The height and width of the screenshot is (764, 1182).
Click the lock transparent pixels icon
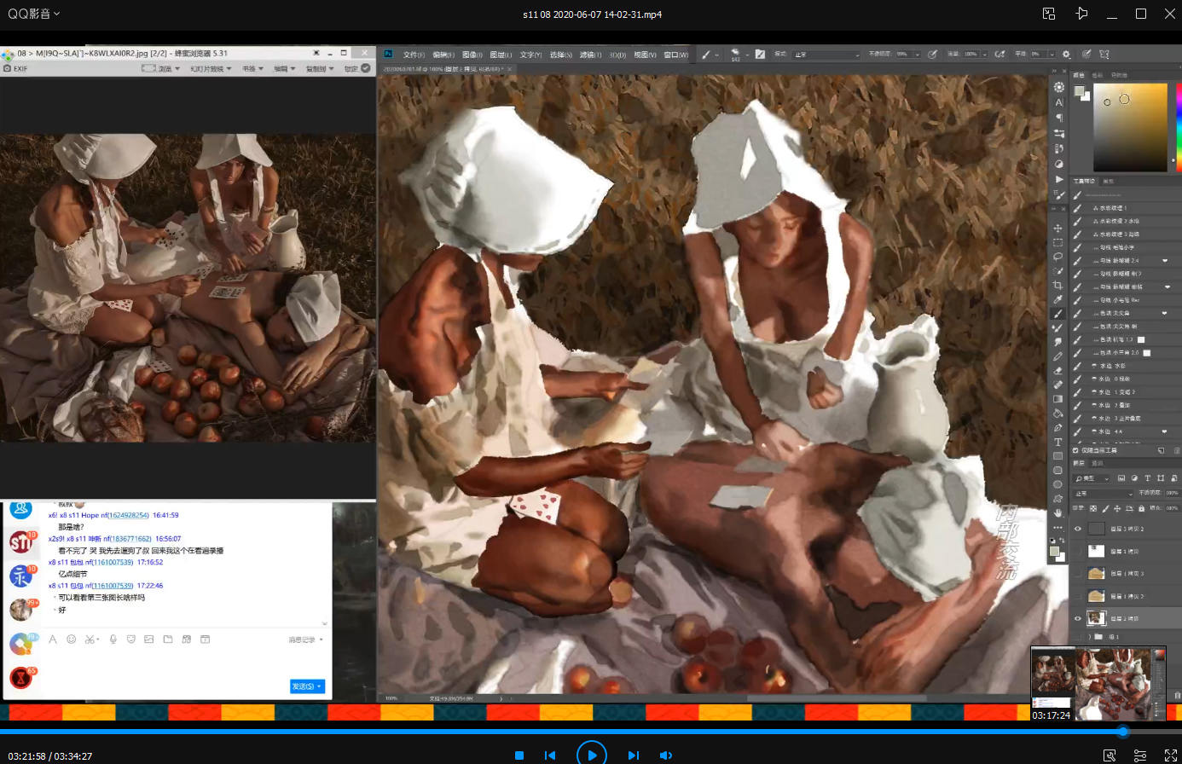pyautogui.click(x=1093, y=508)
